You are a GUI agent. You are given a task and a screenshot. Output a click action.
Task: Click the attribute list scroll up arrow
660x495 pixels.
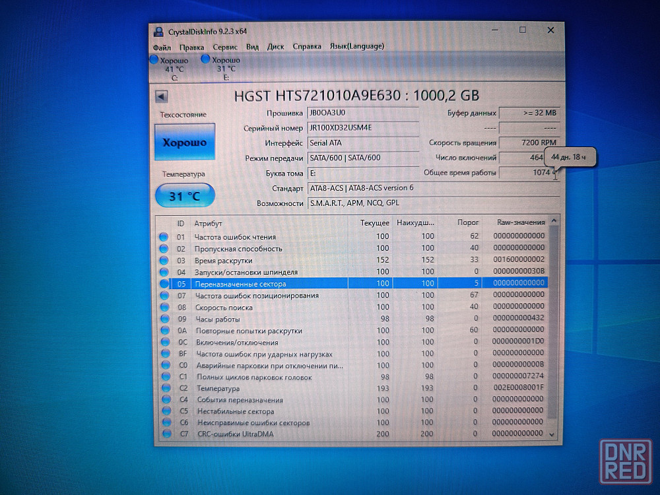554,221
